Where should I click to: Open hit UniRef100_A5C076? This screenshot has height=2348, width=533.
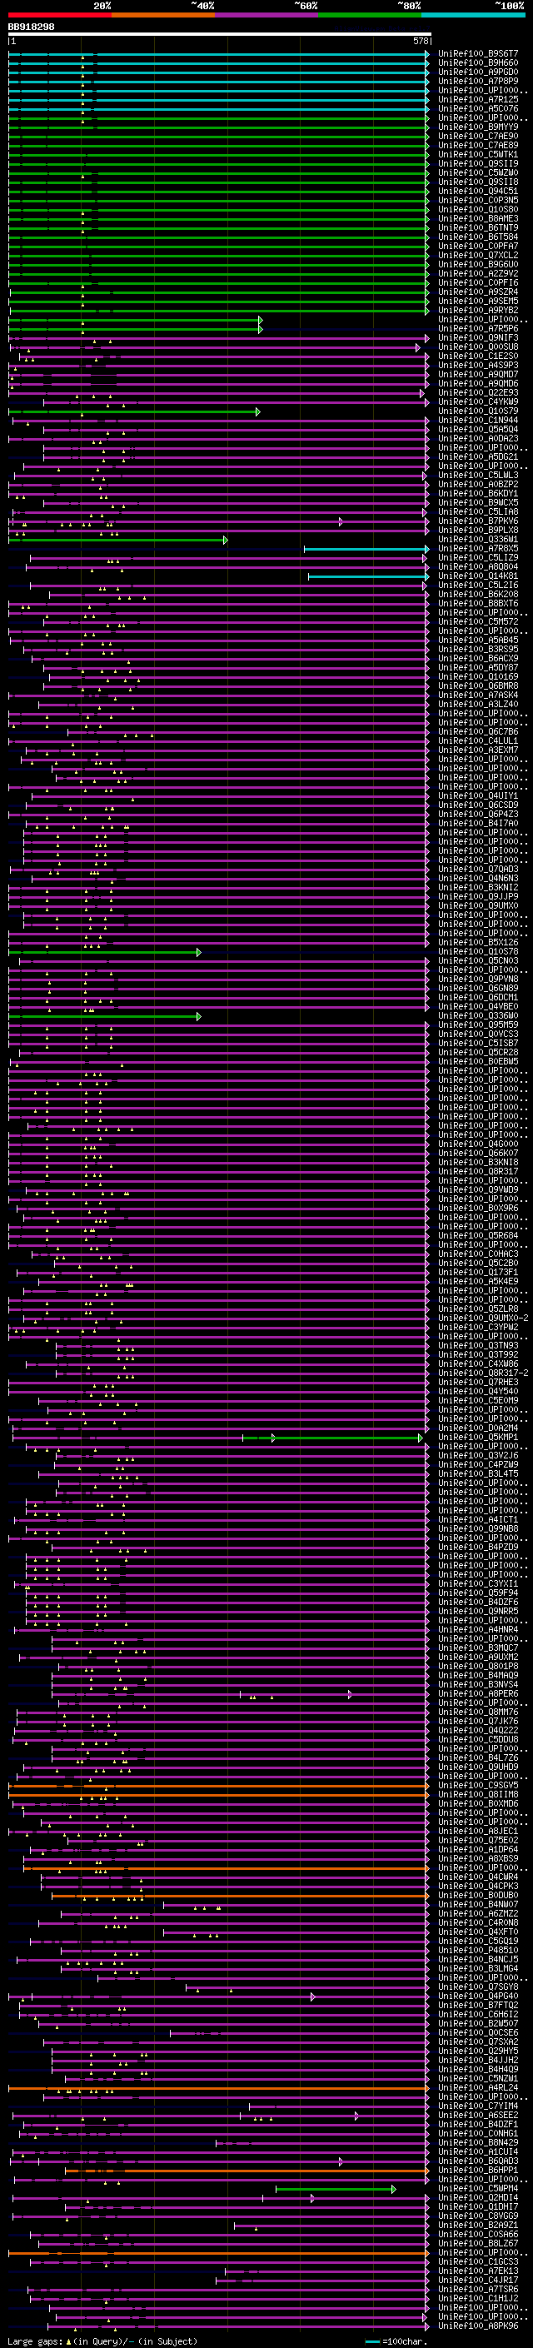pyautogui.click(x=478, y=108)
